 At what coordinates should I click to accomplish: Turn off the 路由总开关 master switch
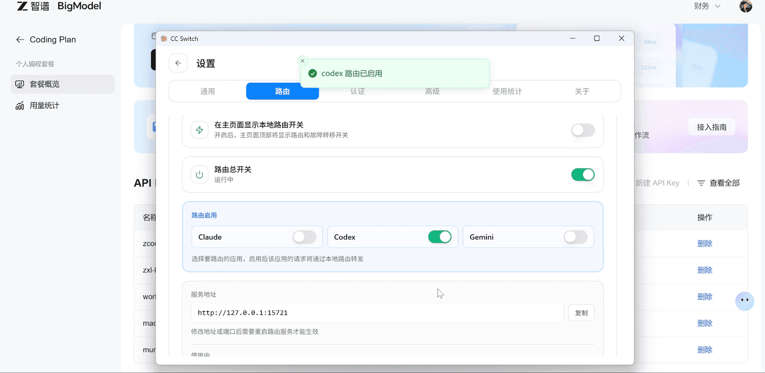tap(583, 175)
